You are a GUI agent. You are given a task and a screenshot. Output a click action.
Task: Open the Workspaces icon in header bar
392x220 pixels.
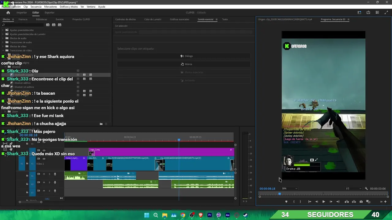(359, 13)
